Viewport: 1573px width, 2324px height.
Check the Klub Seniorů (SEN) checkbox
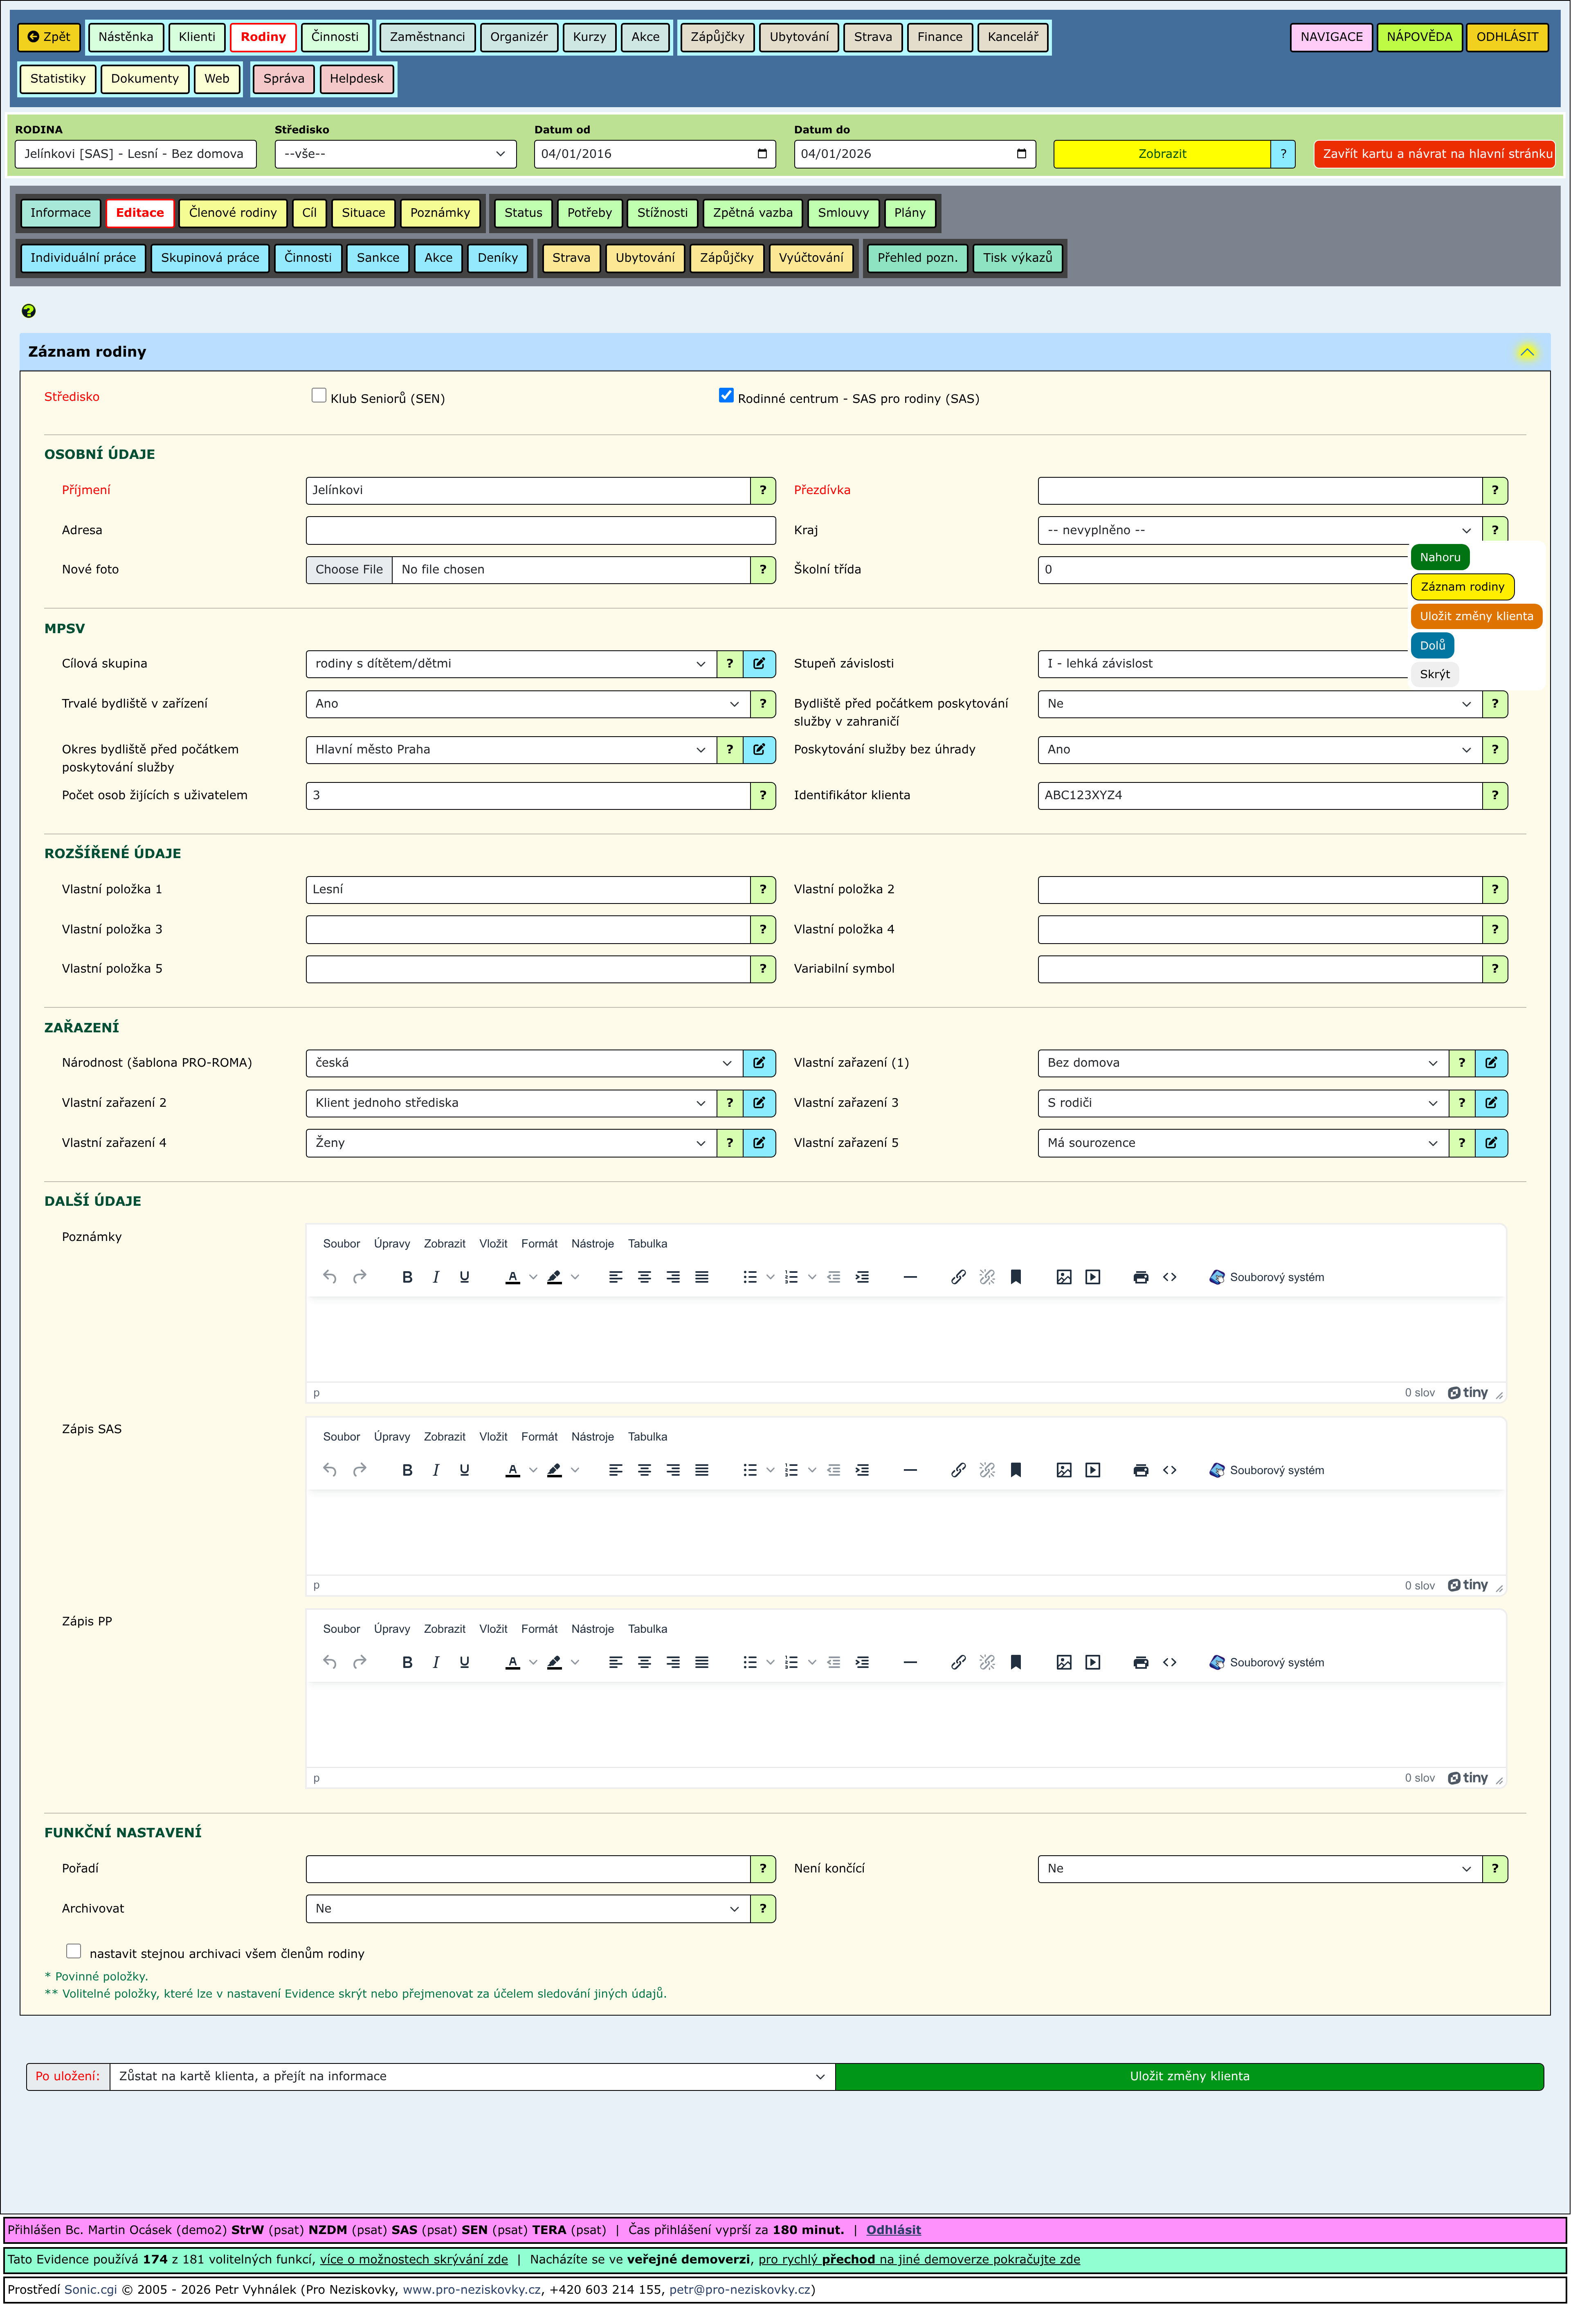[319, 396]
